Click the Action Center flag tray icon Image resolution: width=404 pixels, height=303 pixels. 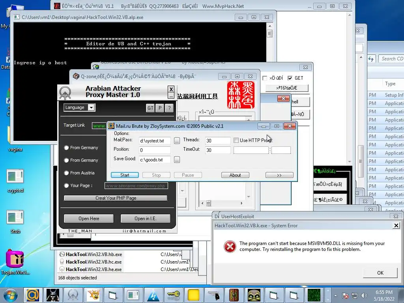point(345,296)
